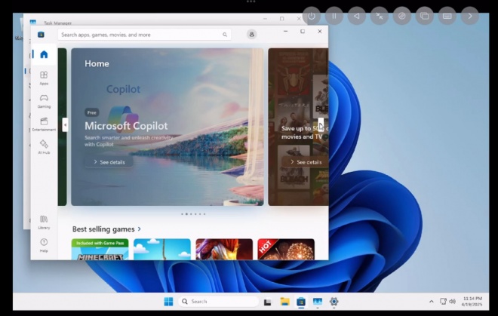Open the AI Hub section in the sidebar
Screen dimensions: 498x316
[x=44, y=147]
